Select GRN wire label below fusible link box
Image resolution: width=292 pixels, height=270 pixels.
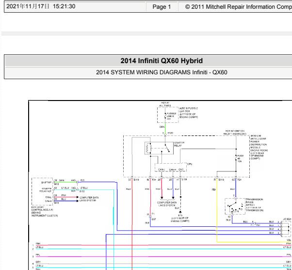(162, 127)
